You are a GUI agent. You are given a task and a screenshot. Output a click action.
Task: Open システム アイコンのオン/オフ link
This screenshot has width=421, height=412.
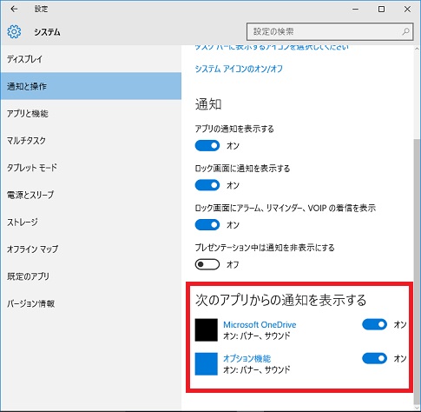[x=239, y=69]
